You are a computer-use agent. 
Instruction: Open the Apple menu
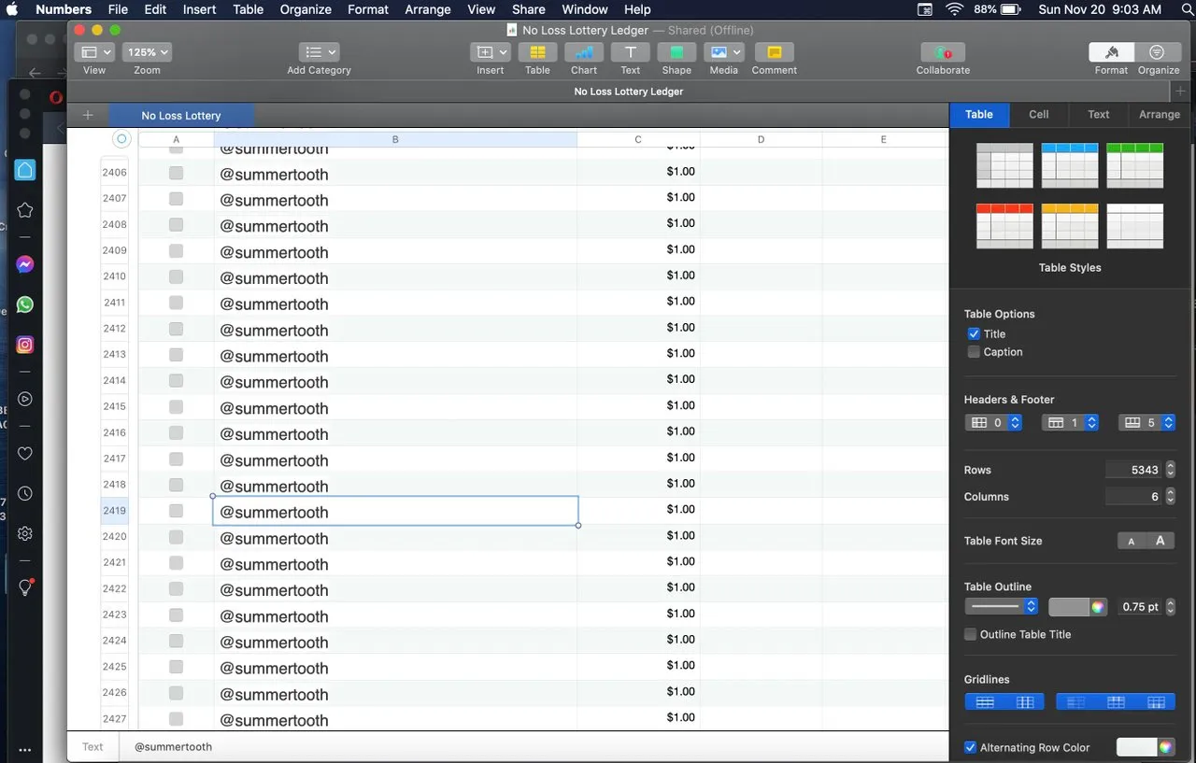point(13,9)
